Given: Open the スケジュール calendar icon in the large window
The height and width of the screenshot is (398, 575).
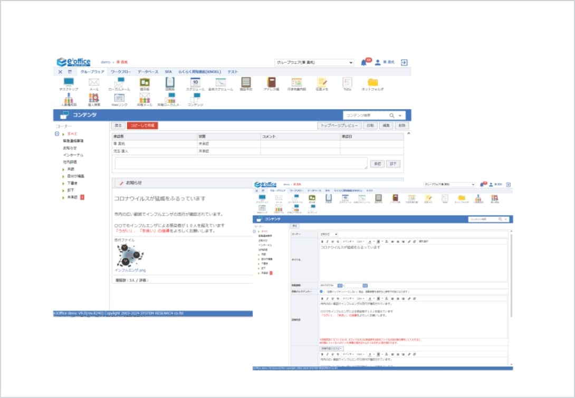Looking at the screenshot, I should [195, 83].
